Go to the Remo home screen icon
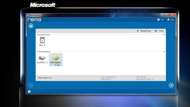This screenshot has height=107, width=190. click(x=31, y=26)
